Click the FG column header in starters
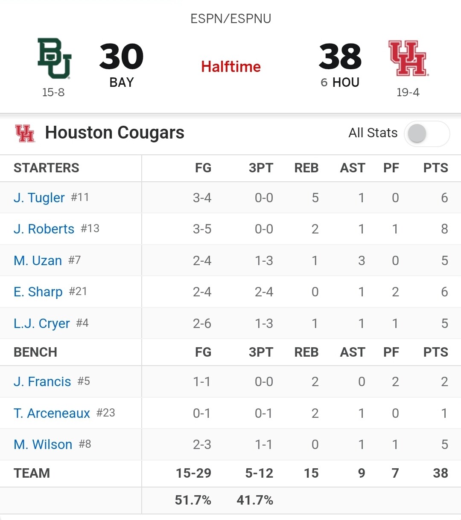 point(203,168)
